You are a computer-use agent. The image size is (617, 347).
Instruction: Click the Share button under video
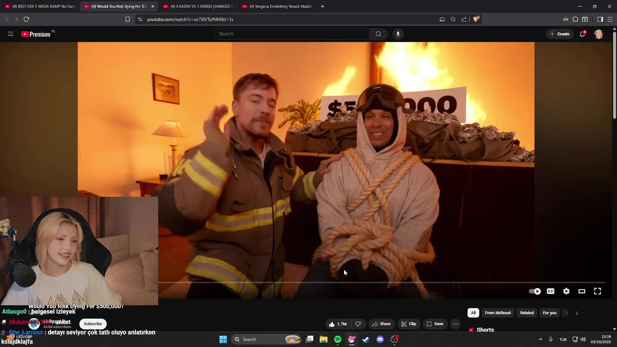(x=381, y=324)
